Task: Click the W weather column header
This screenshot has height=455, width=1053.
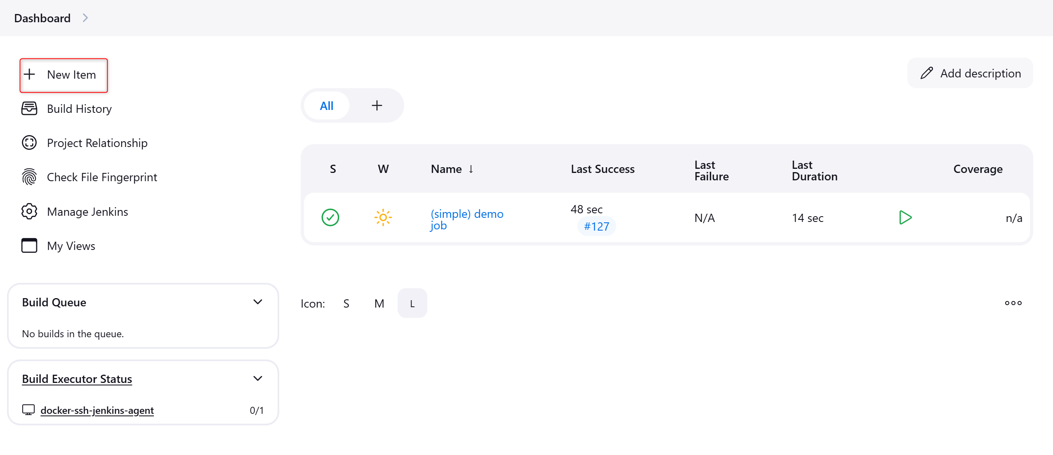Action: 383,169
